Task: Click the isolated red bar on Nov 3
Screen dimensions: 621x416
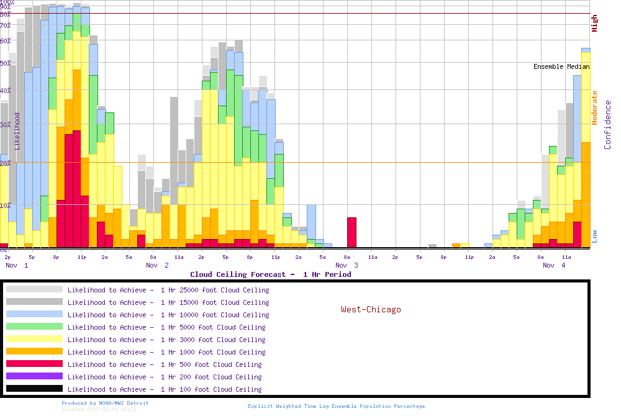Action: click(351, 232)
